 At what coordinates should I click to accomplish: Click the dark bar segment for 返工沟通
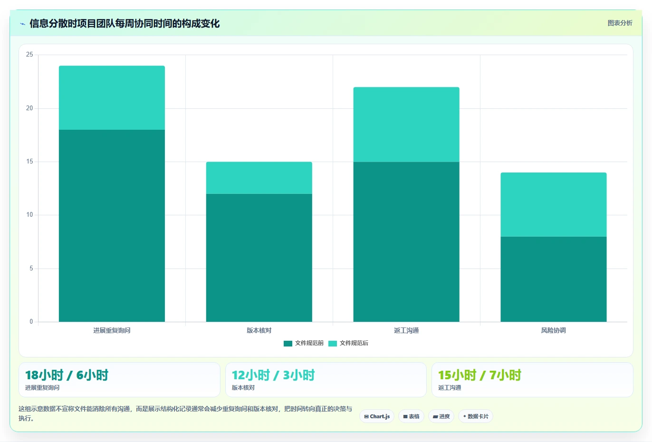tap(406, 242)
